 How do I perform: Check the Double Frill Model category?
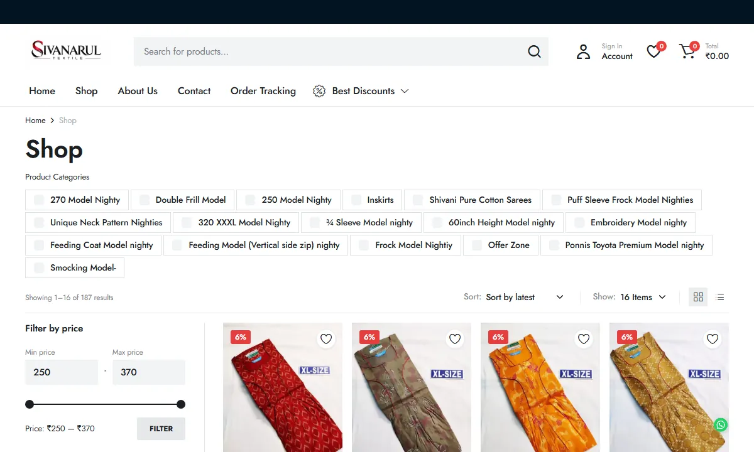pyautogui.click(x=145, y=200)
